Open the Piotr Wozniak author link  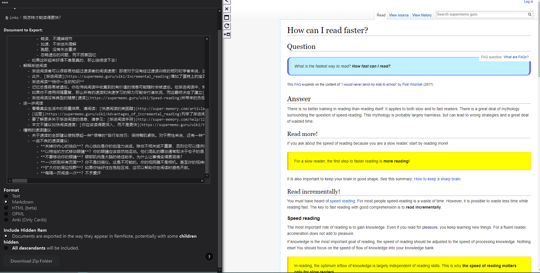[x=412, y=84]
